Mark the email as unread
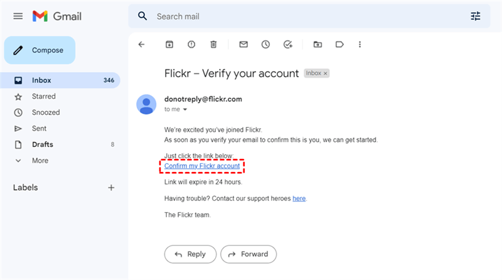502x280 pixels. click(x=243, y=45)
